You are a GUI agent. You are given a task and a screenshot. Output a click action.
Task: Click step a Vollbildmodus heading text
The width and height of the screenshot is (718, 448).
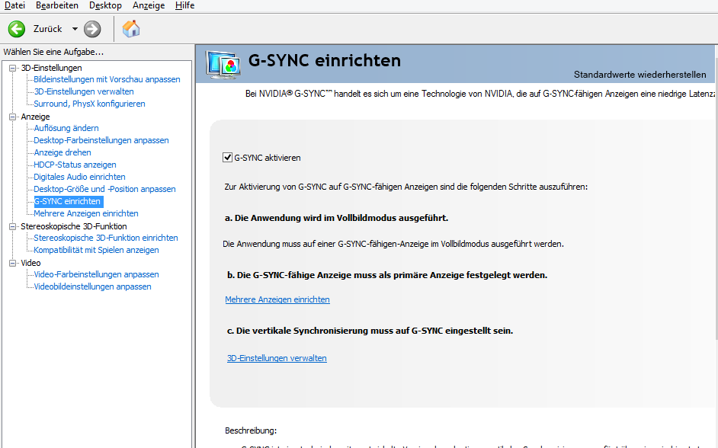click(337, 218)
